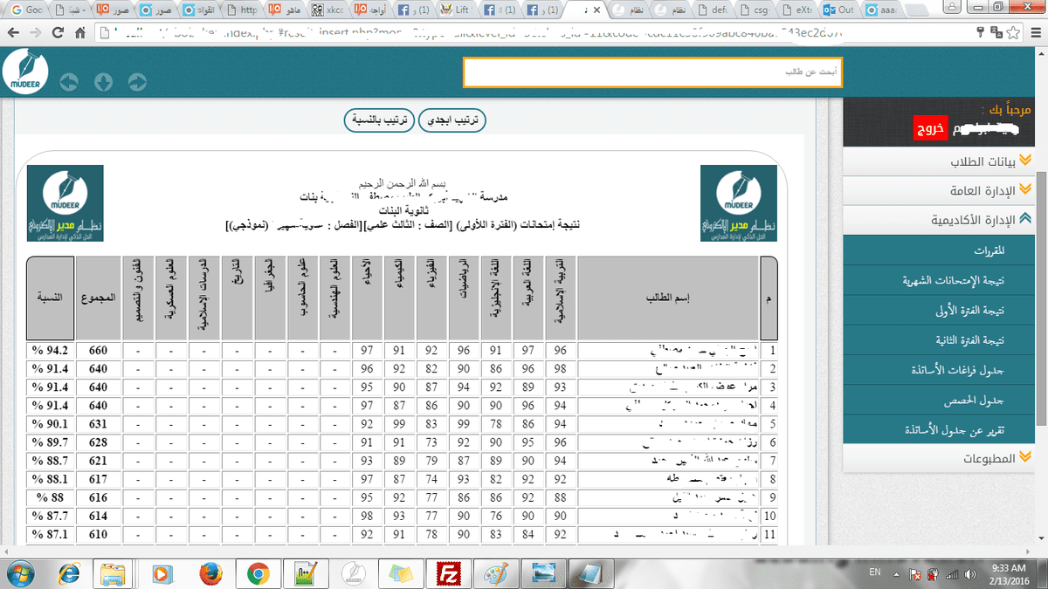Screen dimensions: 1048x589
Task: Switch to the Lift browser tab
Action: point(459,10)
